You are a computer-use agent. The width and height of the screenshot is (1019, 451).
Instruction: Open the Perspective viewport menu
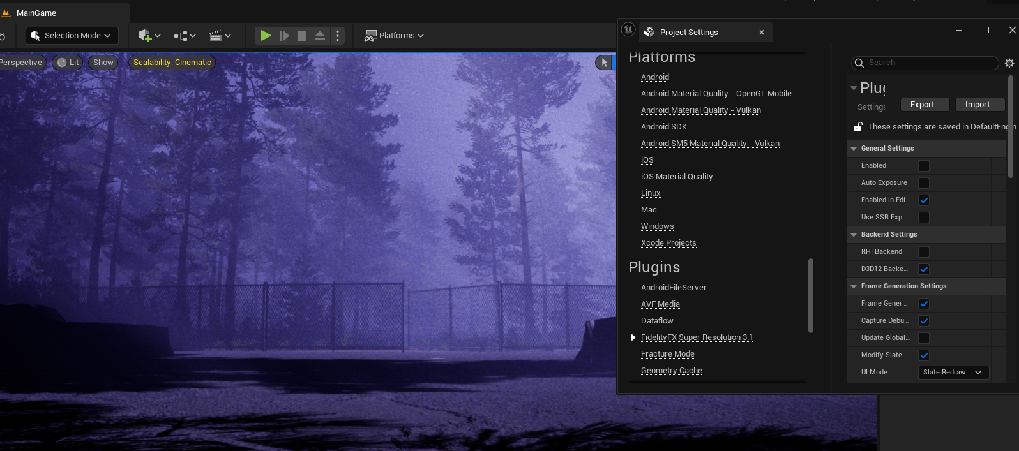[x=21, y=63]
